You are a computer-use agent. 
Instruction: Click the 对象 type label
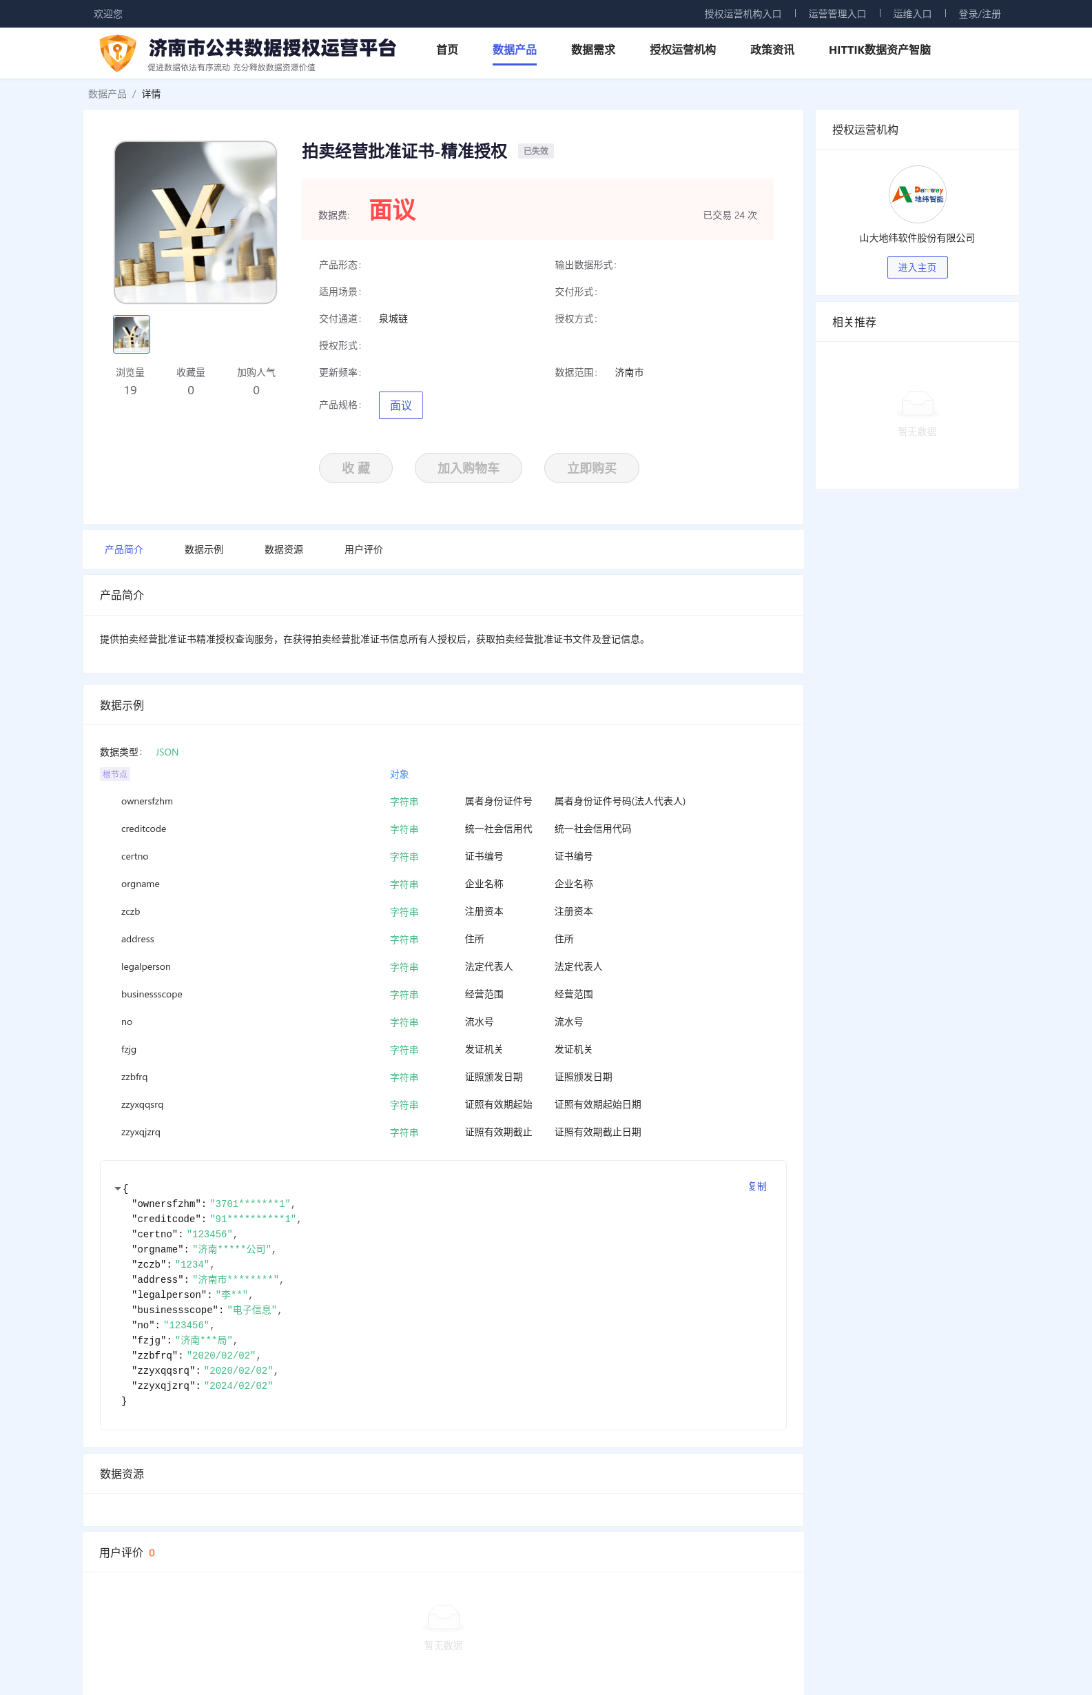tap(399, 774)
